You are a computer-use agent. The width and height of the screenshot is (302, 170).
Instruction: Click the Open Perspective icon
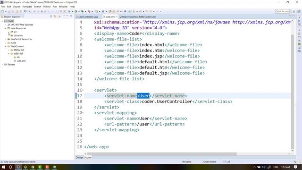tap(294, 11)
